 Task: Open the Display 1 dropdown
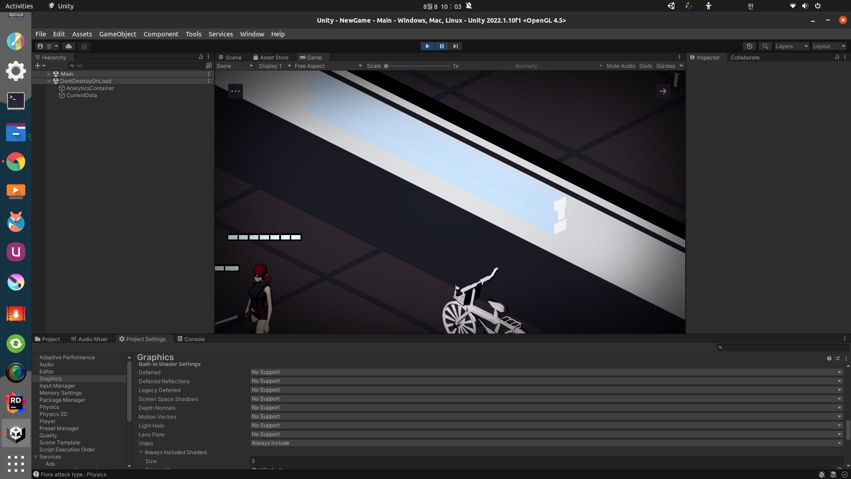pyautogui.click(x=275, y=66)
